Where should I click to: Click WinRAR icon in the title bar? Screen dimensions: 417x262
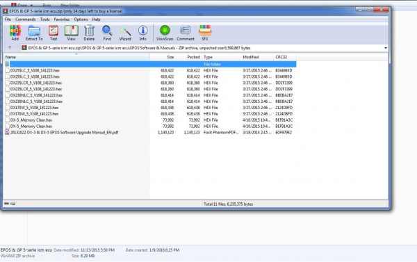point(5,11)
